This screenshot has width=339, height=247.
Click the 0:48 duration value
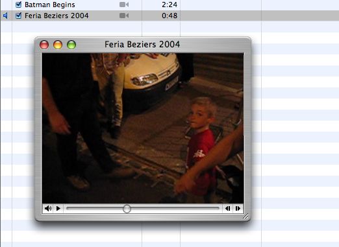pyautogui.click(x=169, y=16)
